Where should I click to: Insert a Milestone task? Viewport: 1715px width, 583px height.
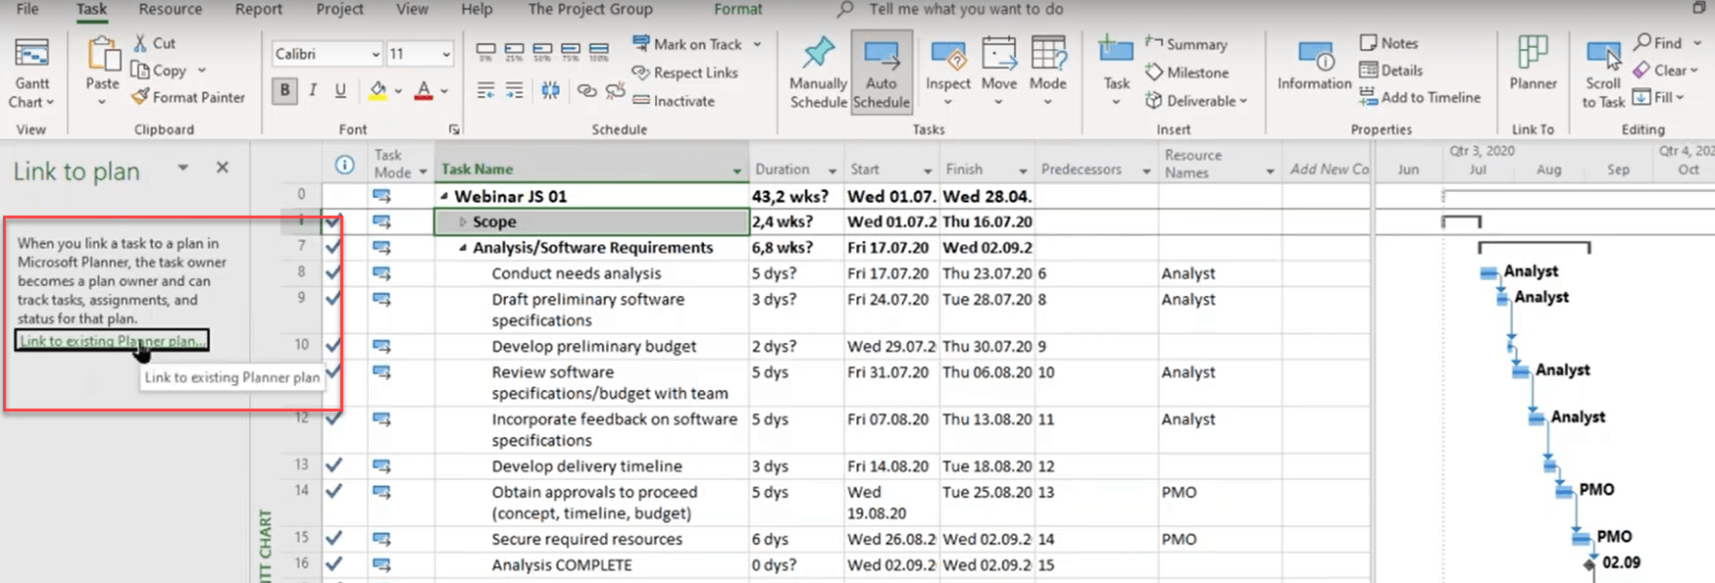pyautogui.click(x=1186, y=73)
